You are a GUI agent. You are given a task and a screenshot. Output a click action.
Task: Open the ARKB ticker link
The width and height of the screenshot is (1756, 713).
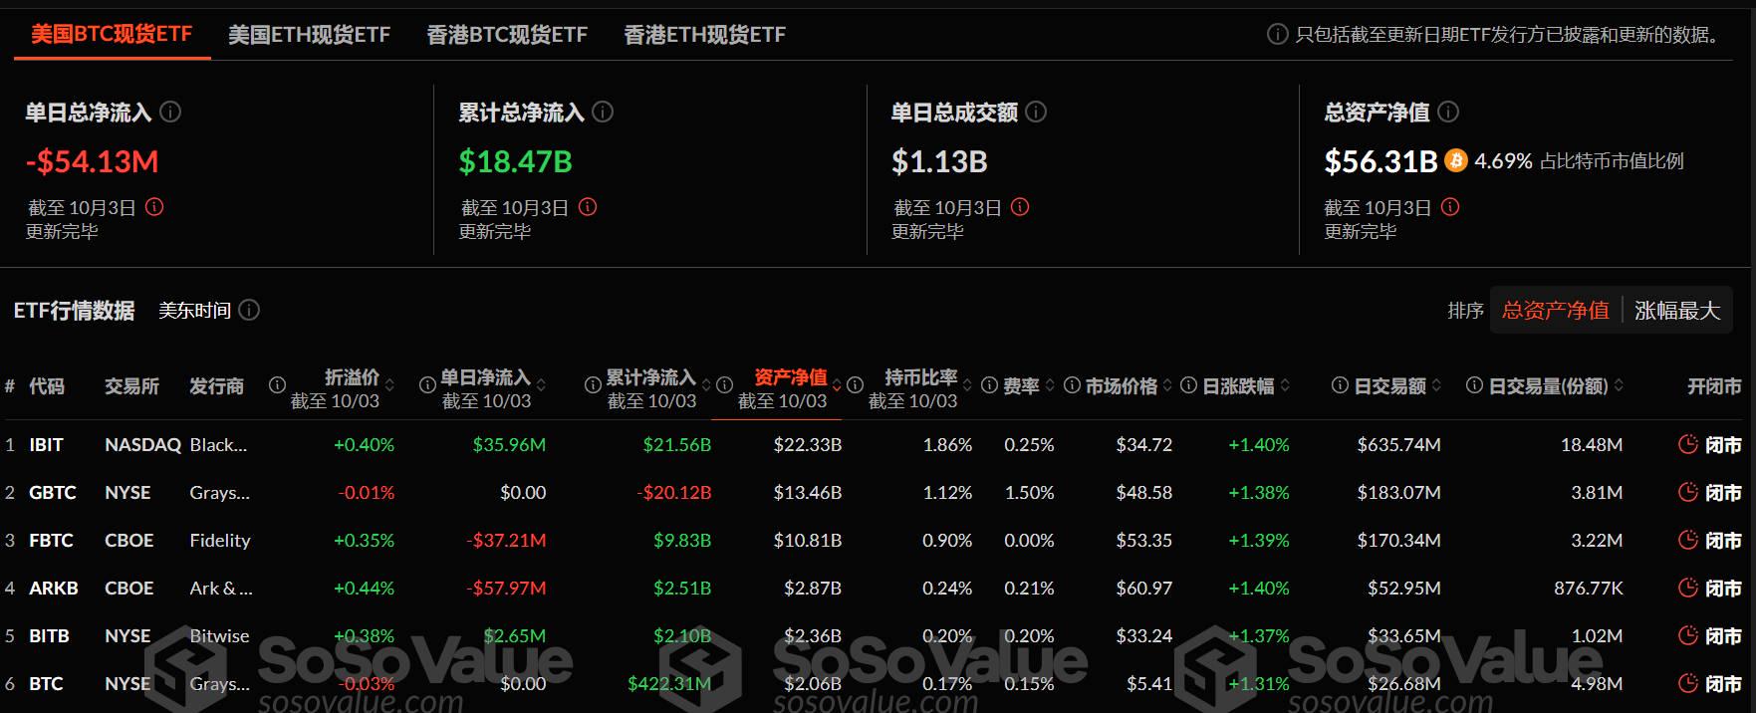point(54,588)
